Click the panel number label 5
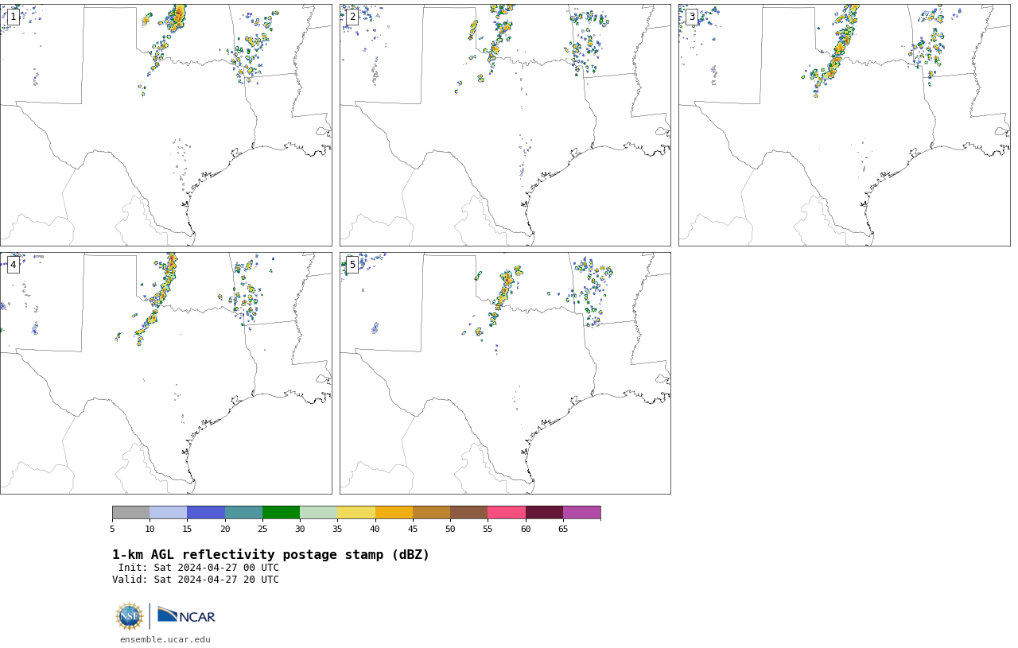 pyautogui.click(x=352, y=265)
